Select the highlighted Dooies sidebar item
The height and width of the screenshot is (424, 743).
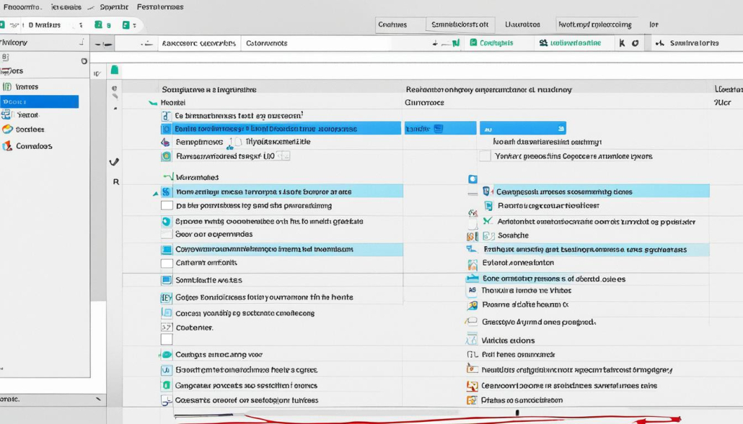coord(40,102)
